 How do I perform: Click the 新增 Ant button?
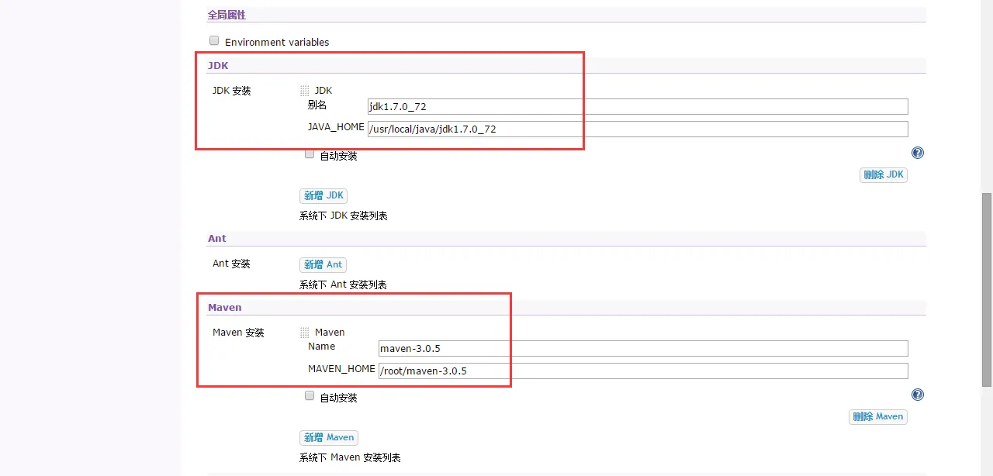click(x=323, y=265)
